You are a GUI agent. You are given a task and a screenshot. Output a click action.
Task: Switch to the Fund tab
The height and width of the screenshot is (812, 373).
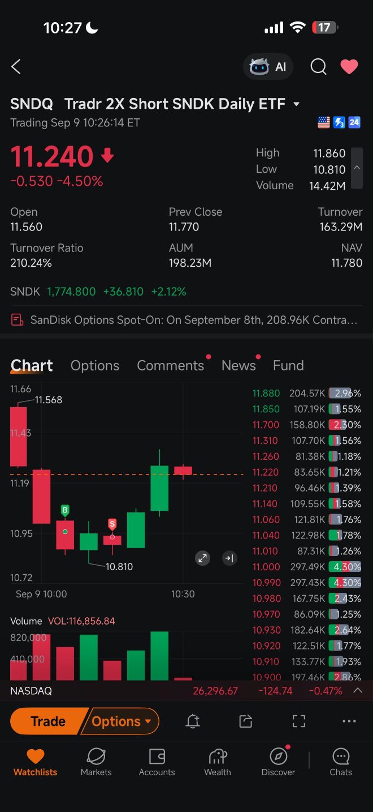(x=288, y=366)
